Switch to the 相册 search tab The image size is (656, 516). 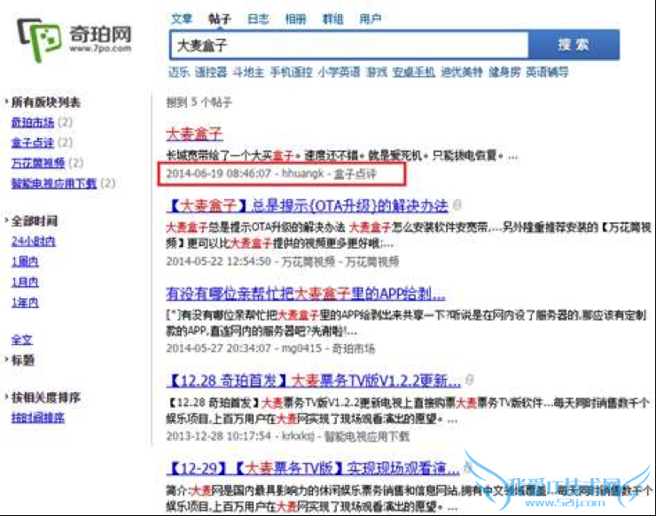[x=295, y=19]
